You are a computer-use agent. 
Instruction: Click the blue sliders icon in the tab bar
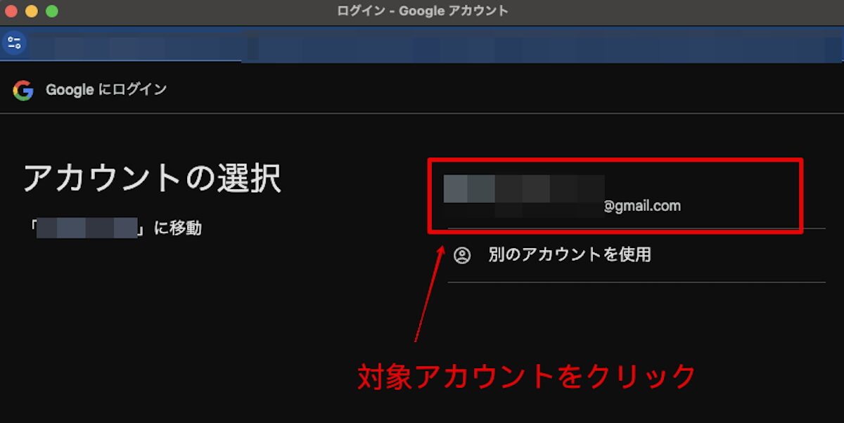13,43
